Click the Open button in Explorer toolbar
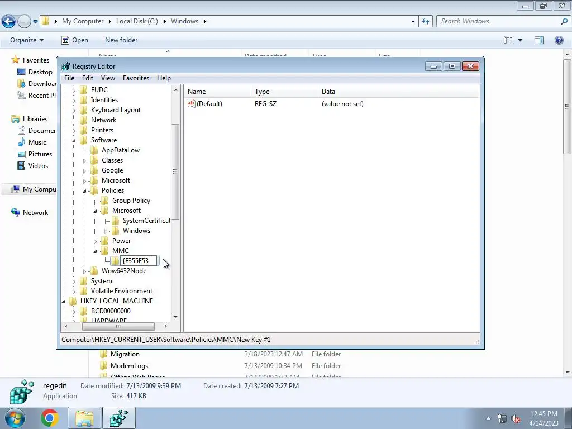Screen dimensions: 572x429 [75, 40]
